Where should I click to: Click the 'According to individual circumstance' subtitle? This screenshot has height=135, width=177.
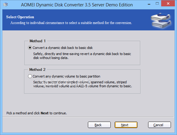(71, 23)
